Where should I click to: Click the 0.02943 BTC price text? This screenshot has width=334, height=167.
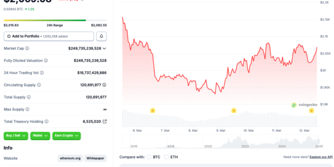(13, 9)
